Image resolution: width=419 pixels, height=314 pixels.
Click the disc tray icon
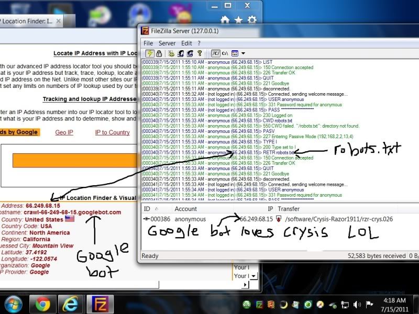click(320, 305)
